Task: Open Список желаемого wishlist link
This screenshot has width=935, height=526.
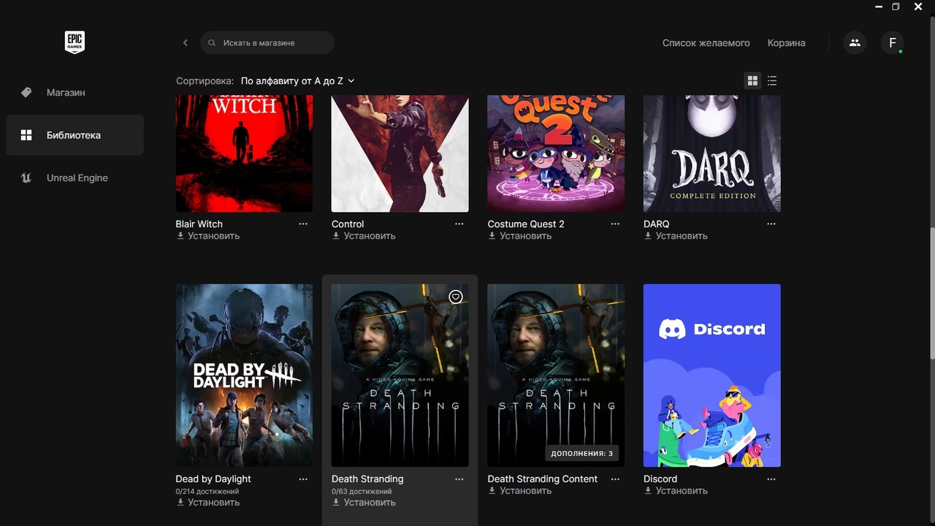Action: click(x=706, y=43)
